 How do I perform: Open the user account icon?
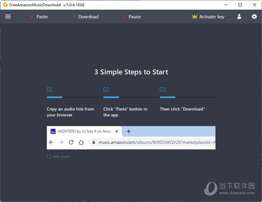(x=239, y=17)
